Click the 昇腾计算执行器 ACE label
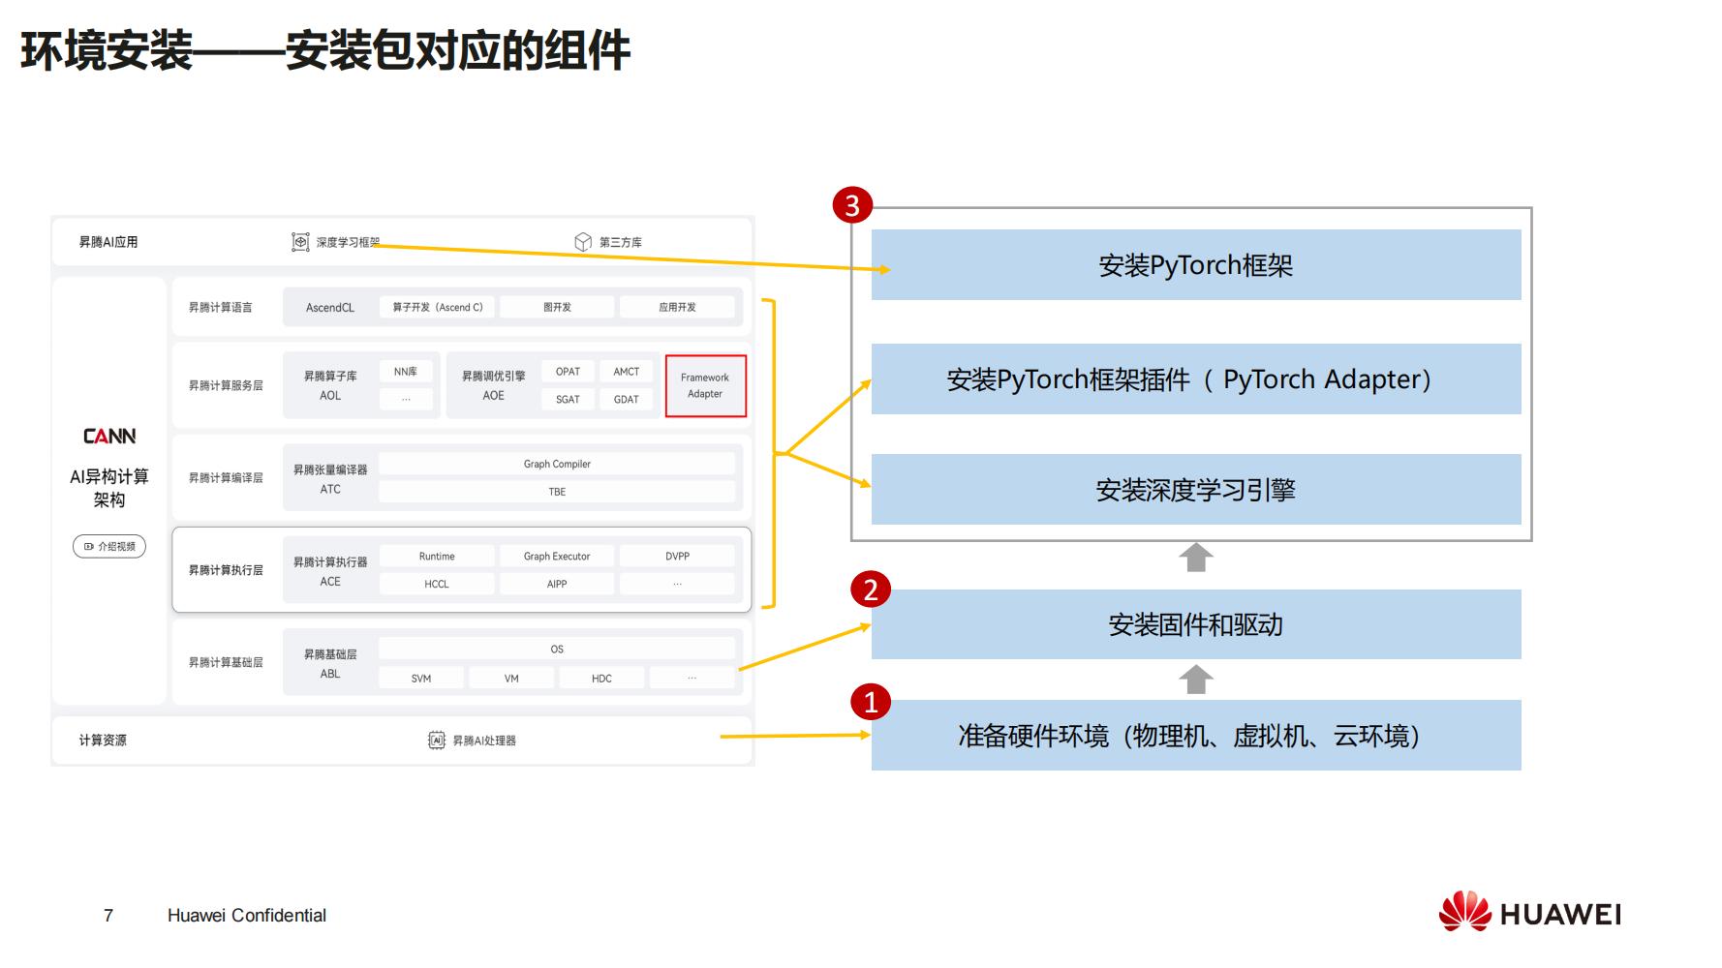Image resolution: width=1722 pixels, height=968 pixels. (330, 571)
